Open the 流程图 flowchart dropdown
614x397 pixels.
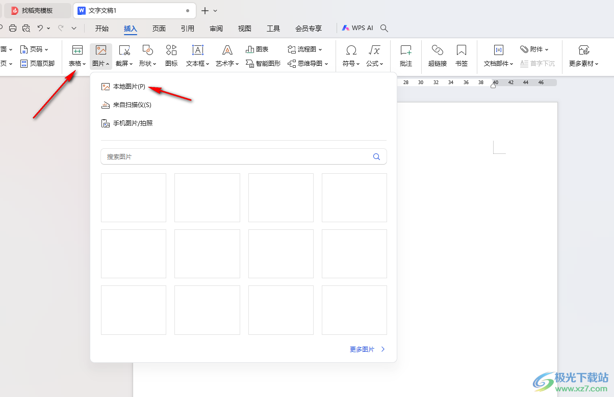(305, 49)
